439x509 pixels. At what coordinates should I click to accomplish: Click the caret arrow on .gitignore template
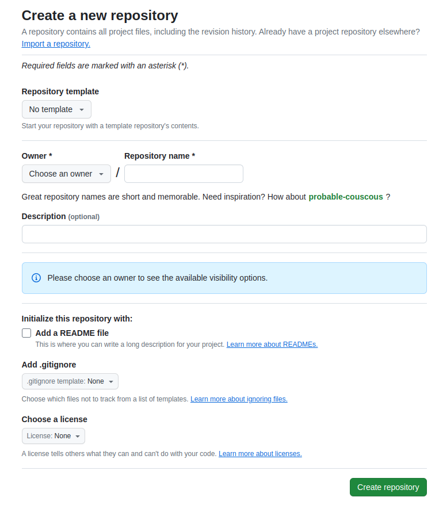(111, 381)
